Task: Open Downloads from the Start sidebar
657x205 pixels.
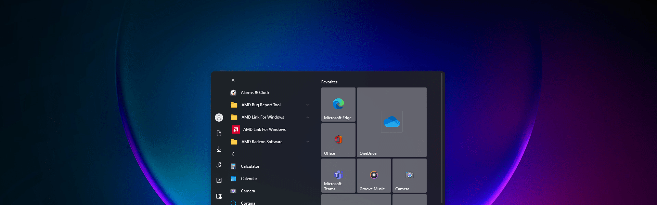Action: (219, 149)
